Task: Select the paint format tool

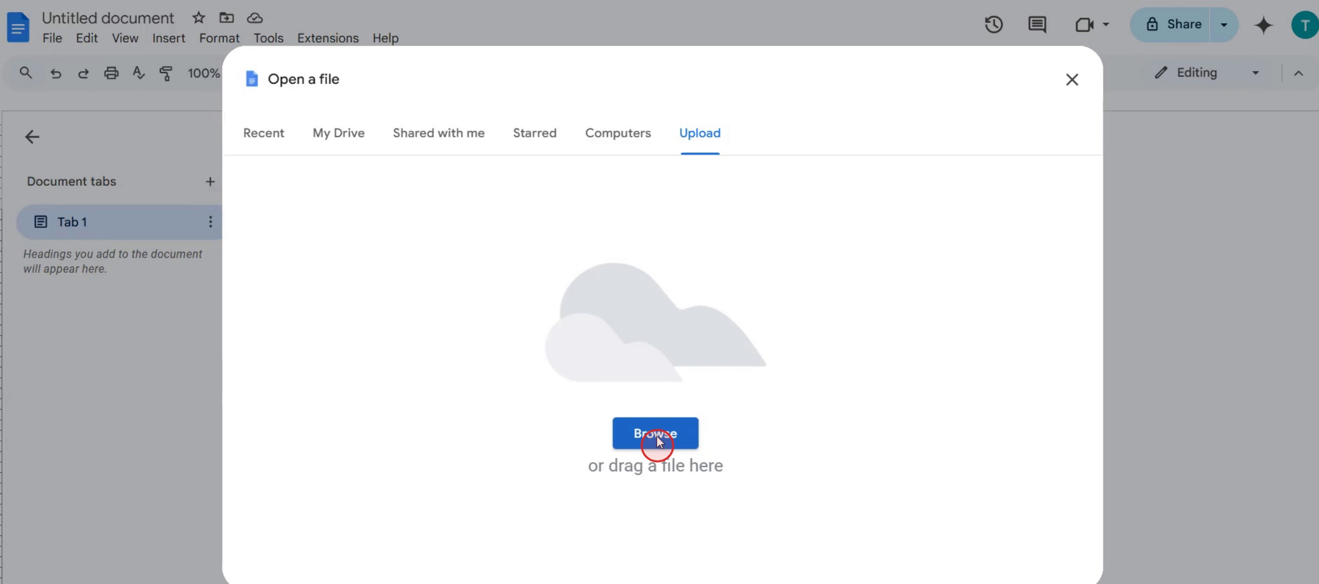Action: tap(166, 73)
